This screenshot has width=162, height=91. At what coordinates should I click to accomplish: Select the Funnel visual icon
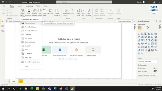click(x=142, y=40)
